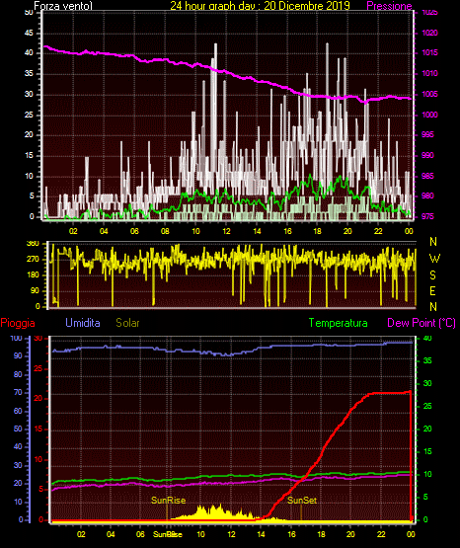This screenshot has width=460, height=548.
Task: Click the "W" compass letter beside the wind direction chart
Action: click(434, 259)
